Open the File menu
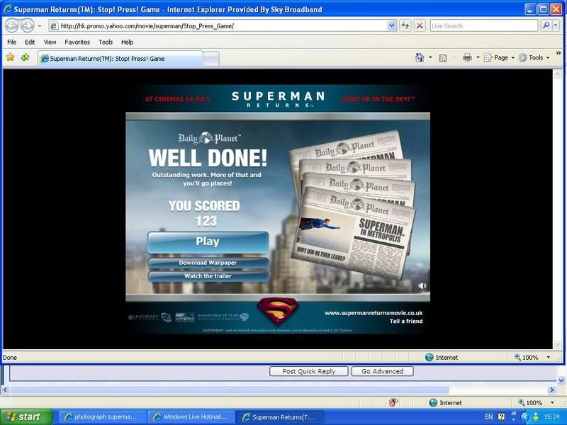Image resolution: width=567 pixels, height=425 pixels. 12,42
